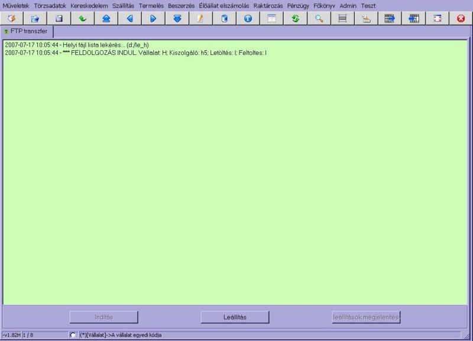The height and width of the screenshot is (341, 473).
Task: Open the Kereskedelem menu
Action: (89, 5)
